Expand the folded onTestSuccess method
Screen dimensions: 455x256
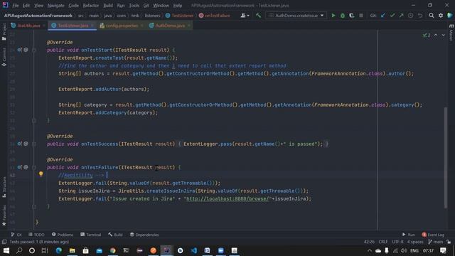(34, 144)
